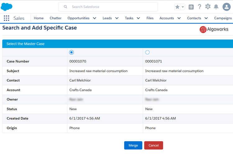This screenshot has width=233, height=155.
Task: Click the favorites star icon
Action: click(x=177, y=7)
